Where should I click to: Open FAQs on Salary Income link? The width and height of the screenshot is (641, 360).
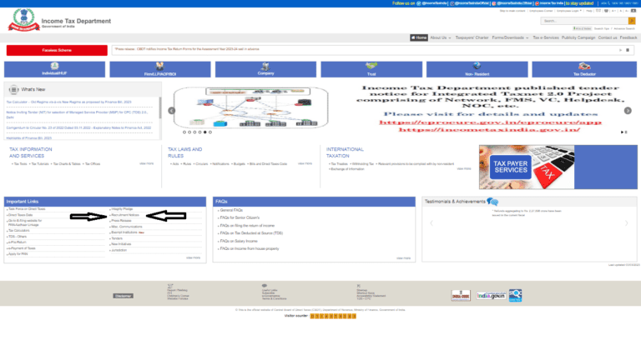[x=239, y=241]
